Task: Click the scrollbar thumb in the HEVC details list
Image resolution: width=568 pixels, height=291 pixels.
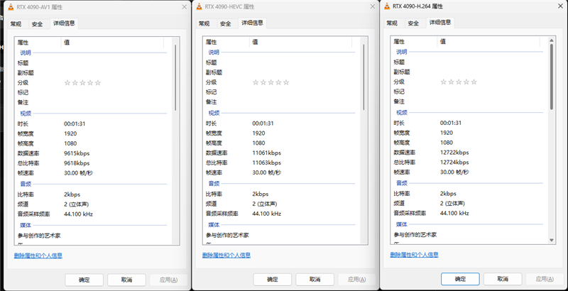Action: coord(364,77)
